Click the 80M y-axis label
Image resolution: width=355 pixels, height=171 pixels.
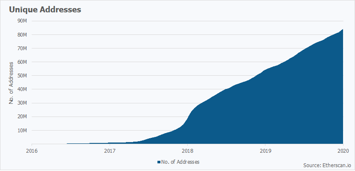[22, 34]
